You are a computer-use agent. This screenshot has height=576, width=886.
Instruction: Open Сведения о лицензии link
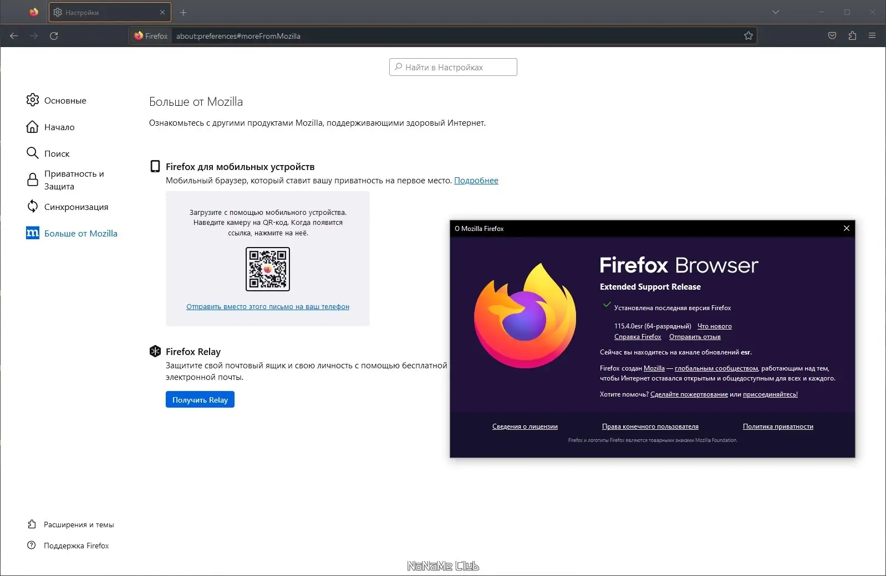pyautogui.click(x=525, y=426)
